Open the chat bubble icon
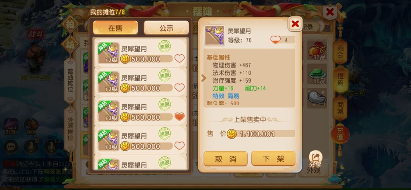Image resolution: width=411 pixels, height=190 pixels. [x=11, y=147]
